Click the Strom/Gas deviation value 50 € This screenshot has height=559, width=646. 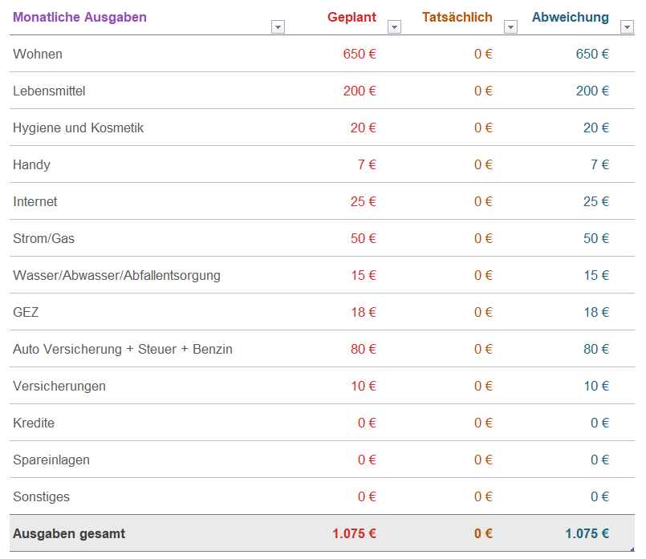pos(595,238)
